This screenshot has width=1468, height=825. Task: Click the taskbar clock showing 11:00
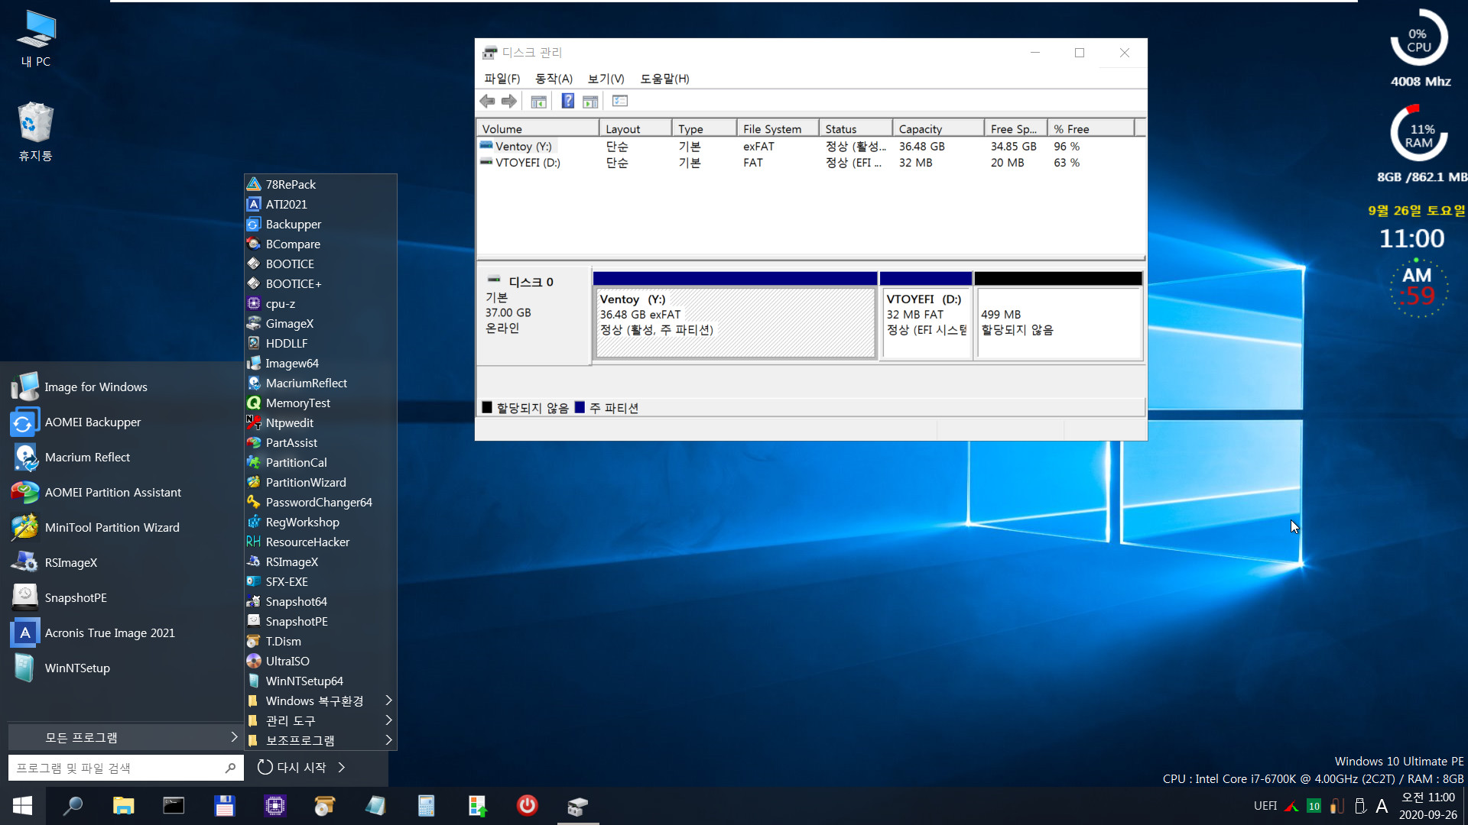coord(1427,806)
